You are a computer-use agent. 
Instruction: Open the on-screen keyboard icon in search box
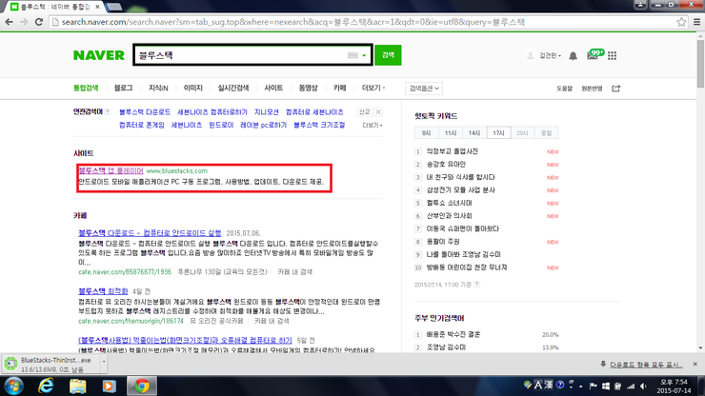(352, 55)
